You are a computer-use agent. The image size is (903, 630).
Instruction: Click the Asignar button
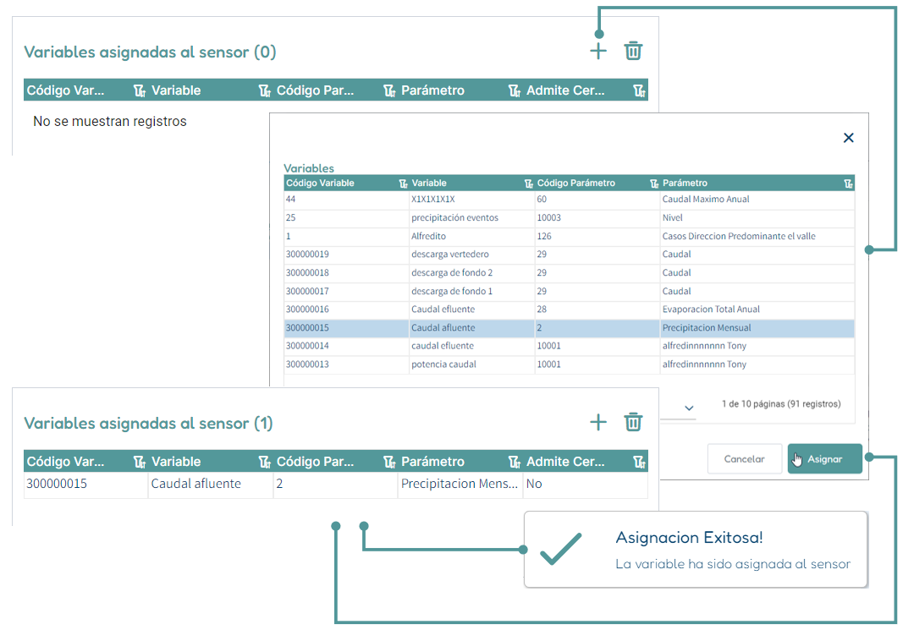[824, 458]
